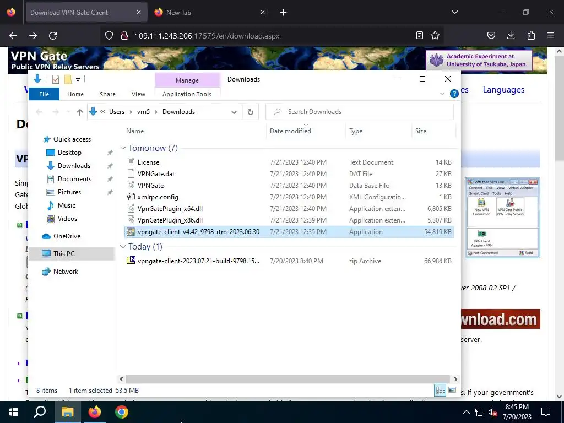Close the Download VPN Gate Client tab
564x423 pixels.
coord(139,12)
